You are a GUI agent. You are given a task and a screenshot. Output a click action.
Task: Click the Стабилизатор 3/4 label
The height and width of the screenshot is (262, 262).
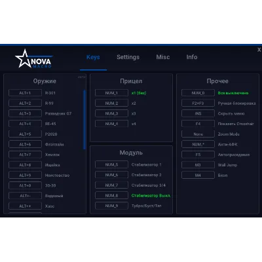pyautogui.click(x=149, y=185)
